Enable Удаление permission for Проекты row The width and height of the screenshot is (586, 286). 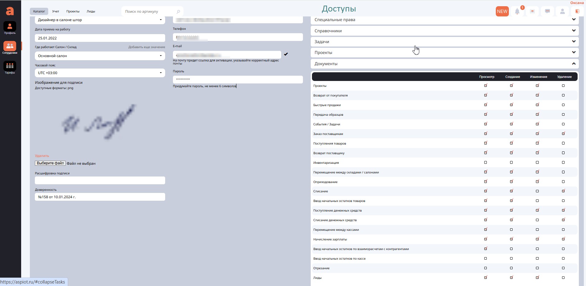coord(563,86)
